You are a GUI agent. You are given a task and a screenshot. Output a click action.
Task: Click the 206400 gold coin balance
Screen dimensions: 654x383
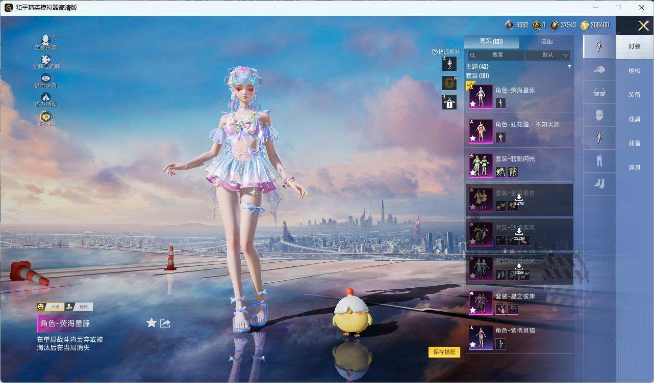tap(595, 25)
